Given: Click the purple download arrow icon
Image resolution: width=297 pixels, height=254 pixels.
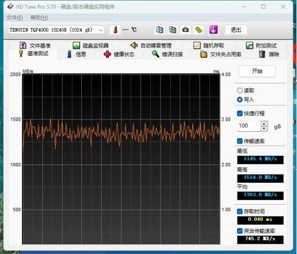Looking at the screenshot, I should pyautogui.click(x=214, y=30).
